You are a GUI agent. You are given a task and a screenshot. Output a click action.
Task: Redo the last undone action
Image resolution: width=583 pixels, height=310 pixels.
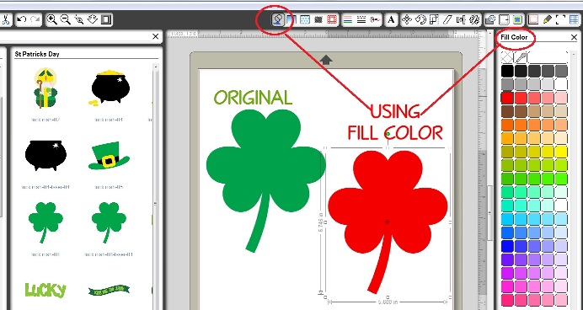(35, 19)
